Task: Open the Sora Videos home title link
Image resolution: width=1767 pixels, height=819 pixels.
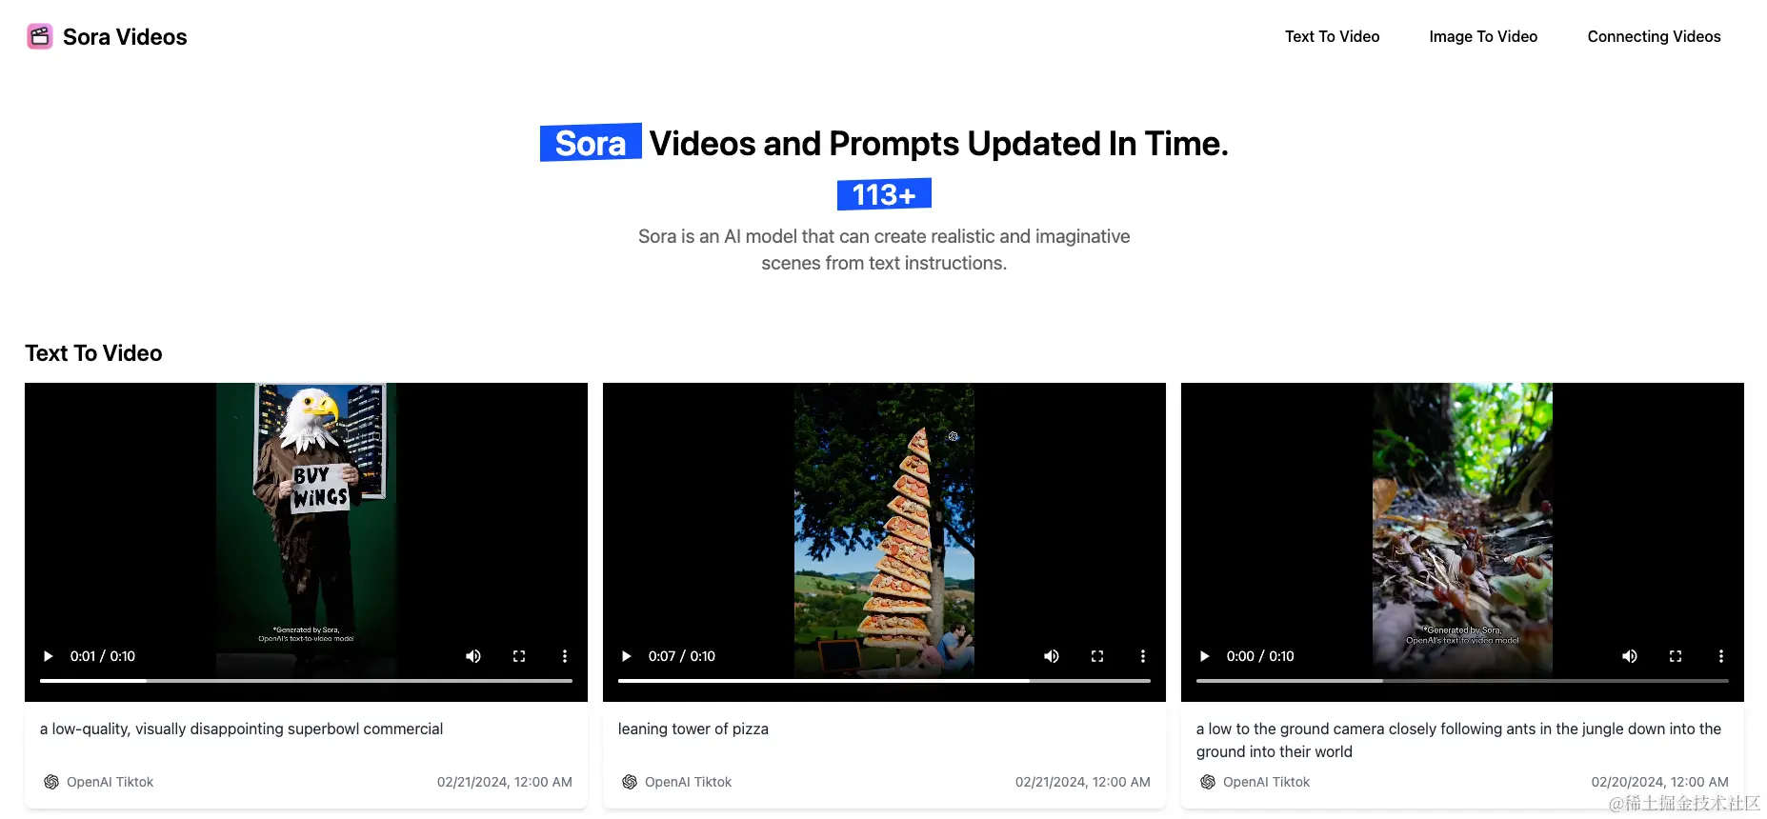Action: [125, 36]
